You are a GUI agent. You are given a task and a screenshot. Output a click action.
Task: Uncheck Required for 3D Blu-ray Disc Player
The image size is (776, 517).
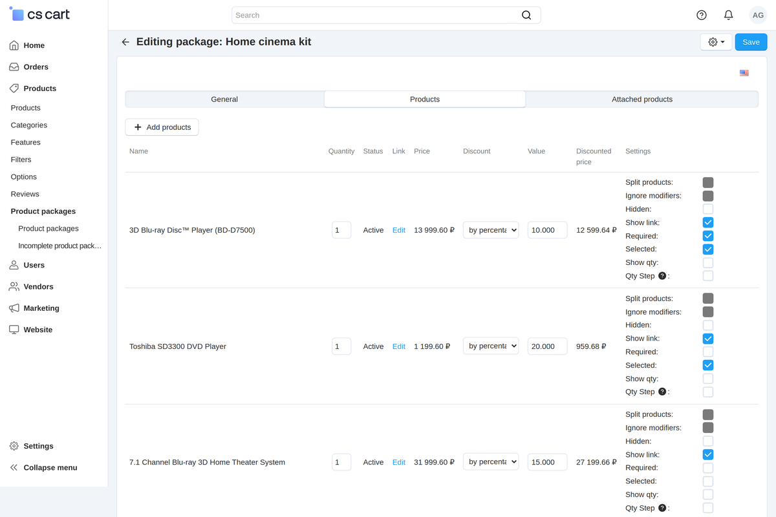pos(708,236)
